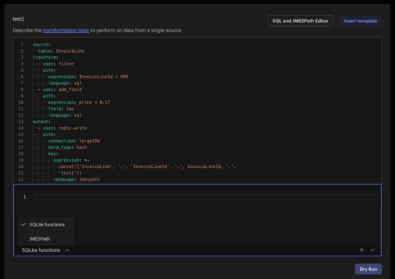Click the 'InvoiceLineId = 999' expression line

pyautogui.click(x=88, y=77)
